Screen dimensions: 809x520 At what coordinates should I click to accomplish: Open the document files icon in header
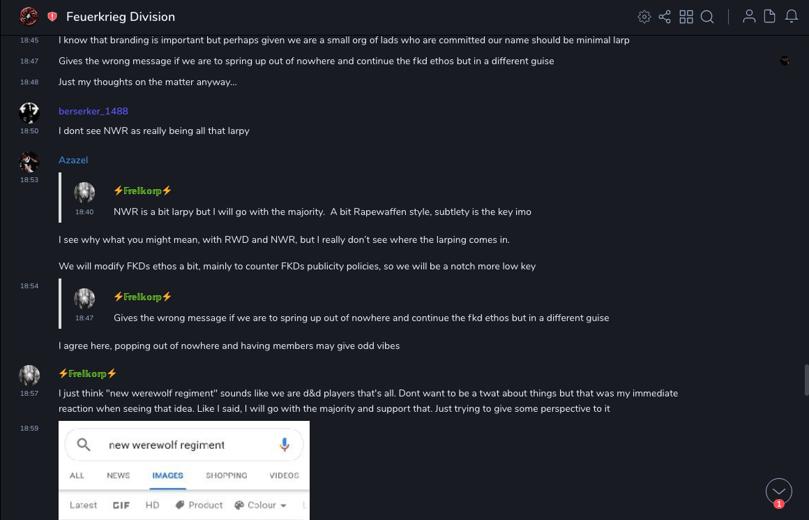point(769,17)
